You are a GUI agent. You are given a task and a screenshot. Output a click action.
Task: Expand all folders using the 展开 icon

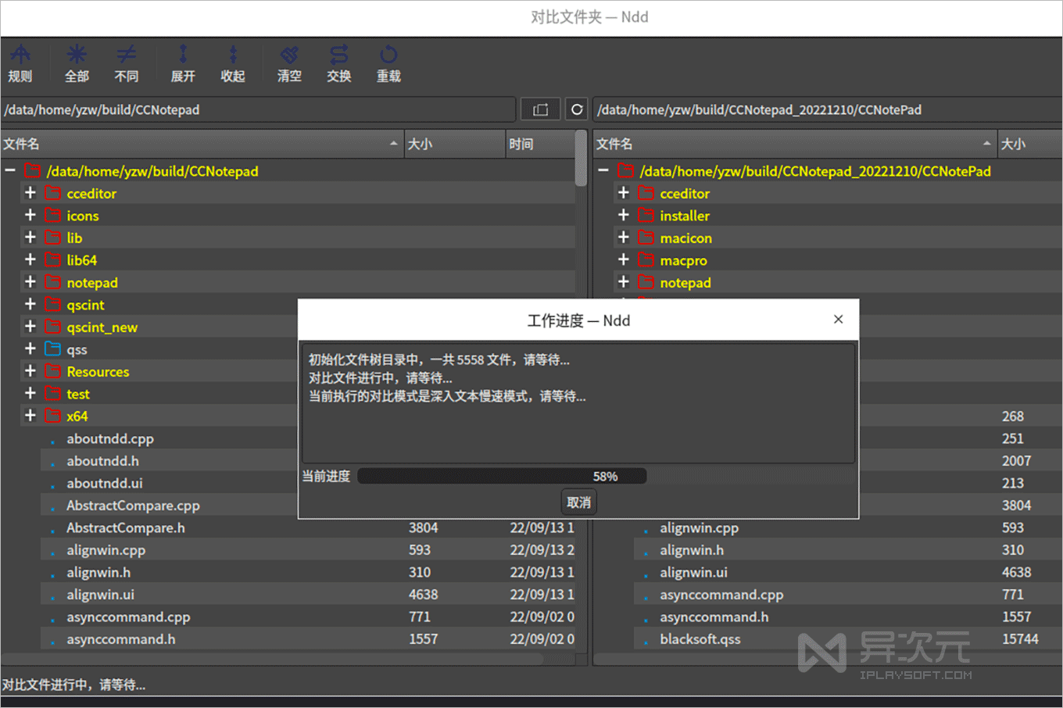[182, 63]
